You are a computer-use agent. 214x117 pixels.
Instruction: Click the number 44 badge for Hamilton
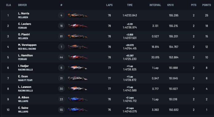tap(61, 57)
